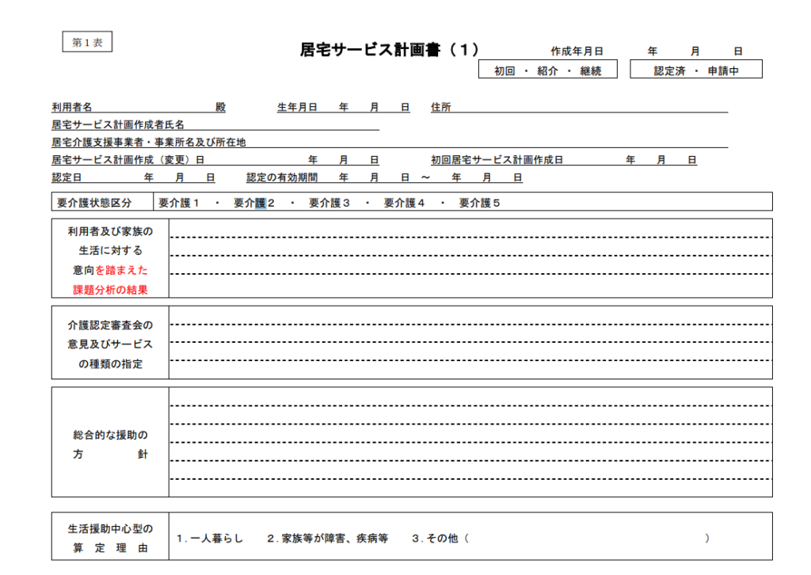Screen dimensions: 811x575
Task: Select the 初回 option
Action: pos(505,70)
